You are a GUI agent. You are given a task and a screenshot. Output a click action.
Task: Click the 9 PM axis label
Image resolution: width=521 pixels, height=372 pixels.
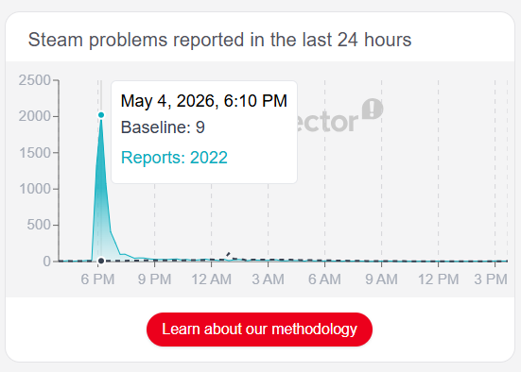pyautogui.click(x=154, y=279)
